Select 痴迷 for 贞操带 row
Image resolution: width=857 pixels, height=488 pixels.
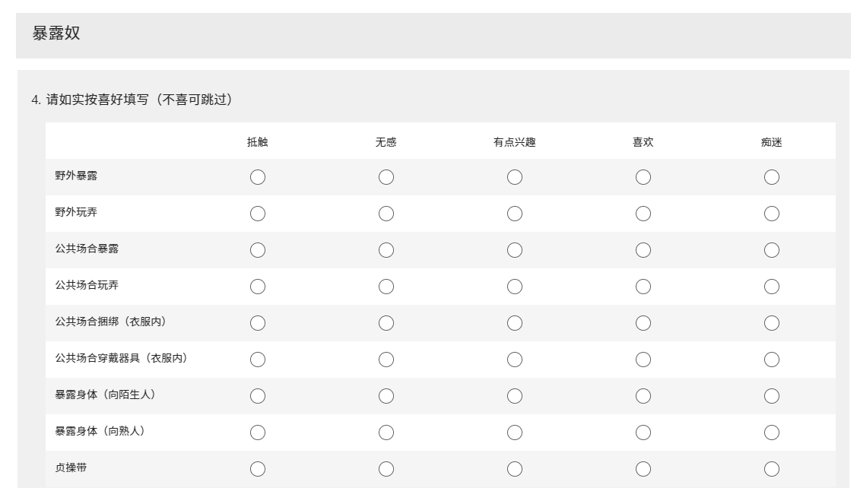[772, 469]
